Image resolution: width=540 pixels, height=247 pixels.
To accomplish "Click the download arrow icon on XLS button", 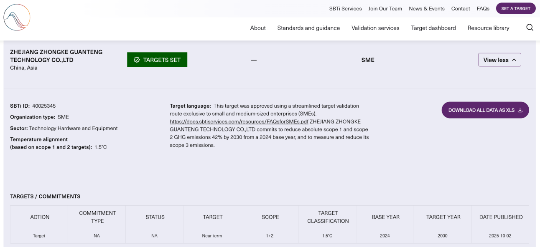I will (x=520, y=110).
